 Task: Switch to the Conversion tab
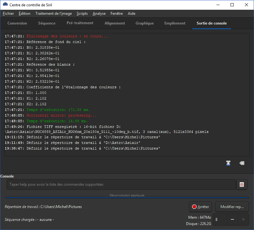[17, 23]
